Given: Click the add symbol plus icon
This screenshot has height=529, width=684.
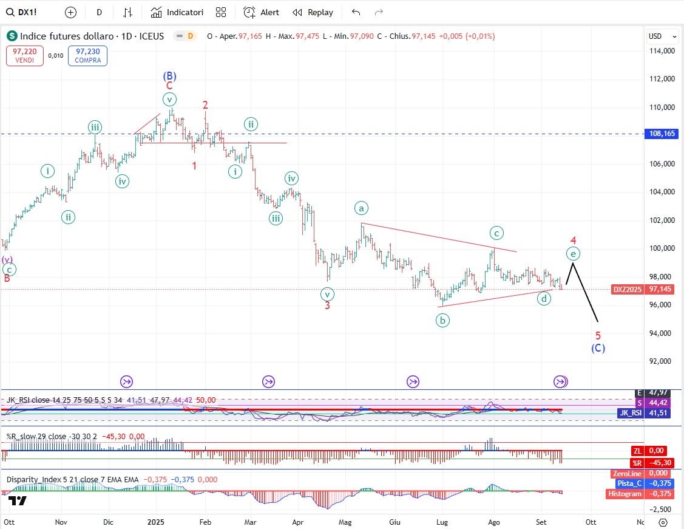Looking at the screenshot, I should point(71,12).
